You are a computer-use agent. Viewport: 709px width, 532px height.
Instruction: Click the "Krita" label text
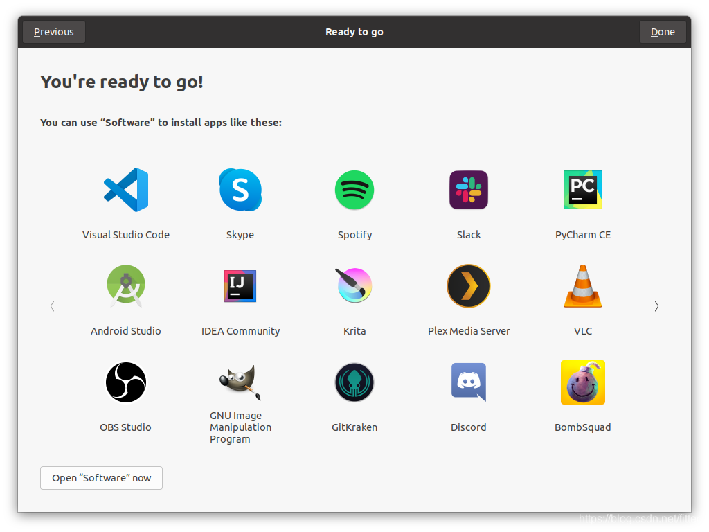(354, 331)
